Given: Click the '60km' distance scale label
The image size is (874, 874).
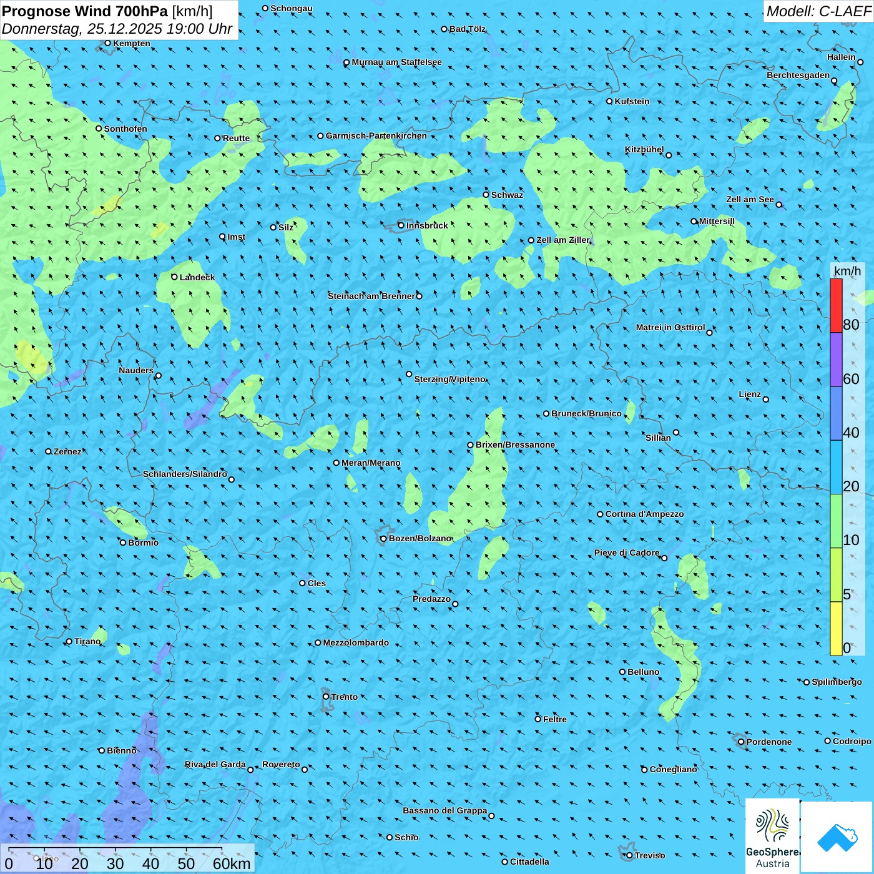Looking at the screenshot, I should click(x=232, y=863).
